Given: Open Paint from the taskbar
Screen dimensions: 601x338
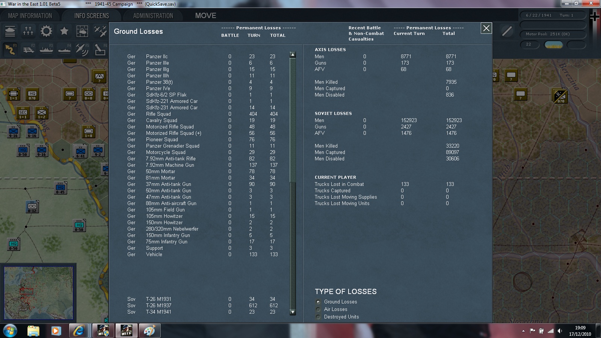Looking at the screenshot, I should pos(149,331).
